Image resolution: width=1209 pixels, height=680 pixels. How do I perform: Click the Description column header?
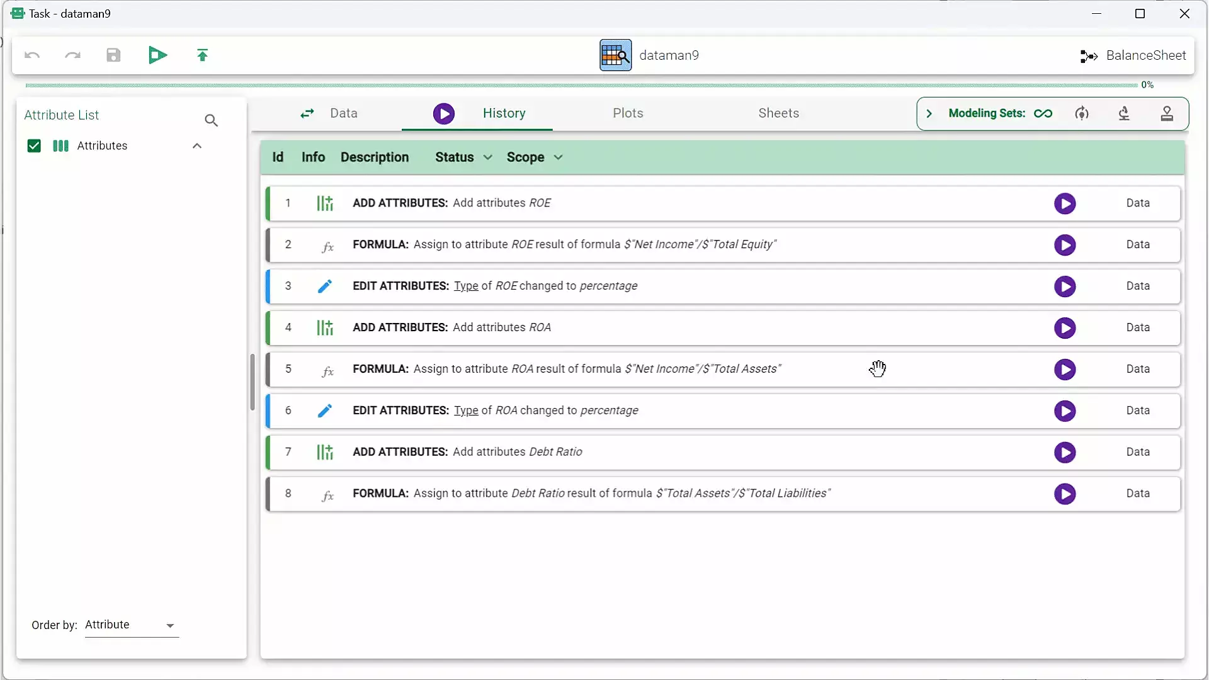(375, 157)
